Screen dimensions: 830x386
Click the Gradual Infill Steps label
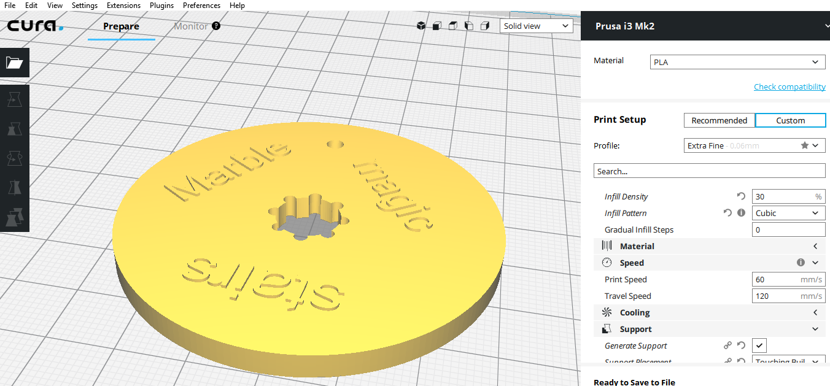639,230
